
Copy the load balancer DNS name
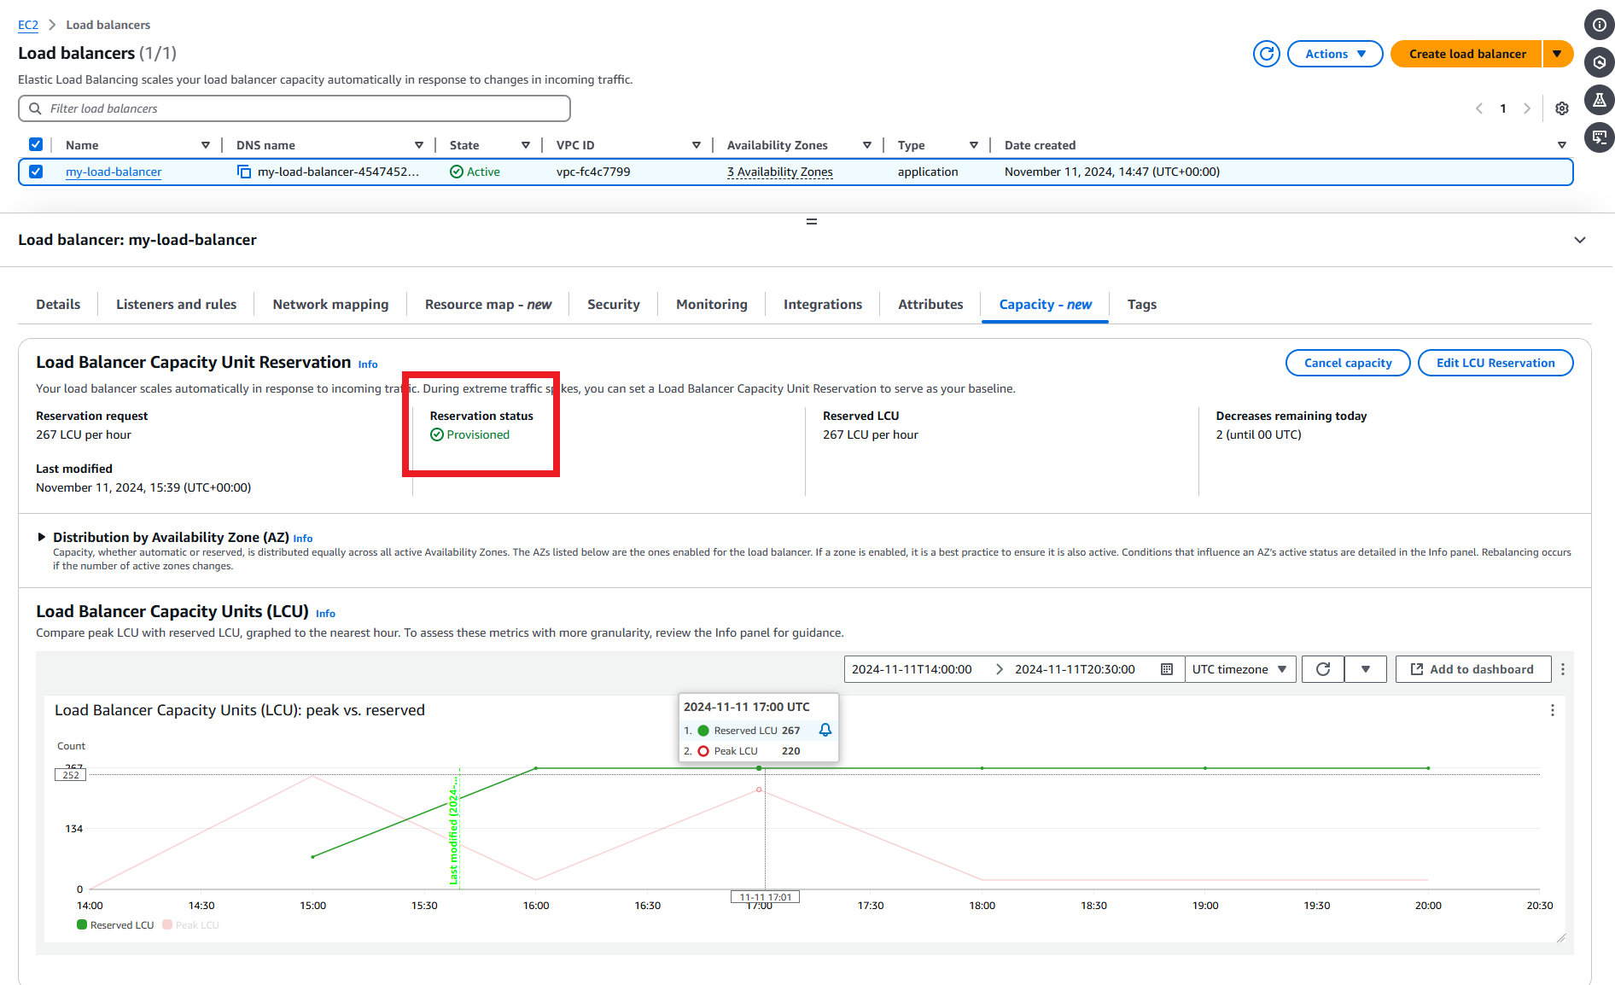(244, 172)
